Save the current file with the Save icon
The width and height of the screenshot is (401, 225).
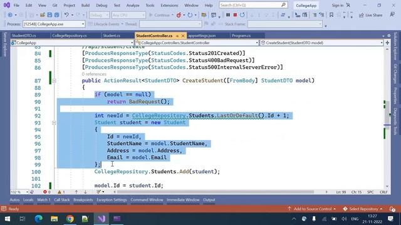pyautogui.click(x=49, y=15)
